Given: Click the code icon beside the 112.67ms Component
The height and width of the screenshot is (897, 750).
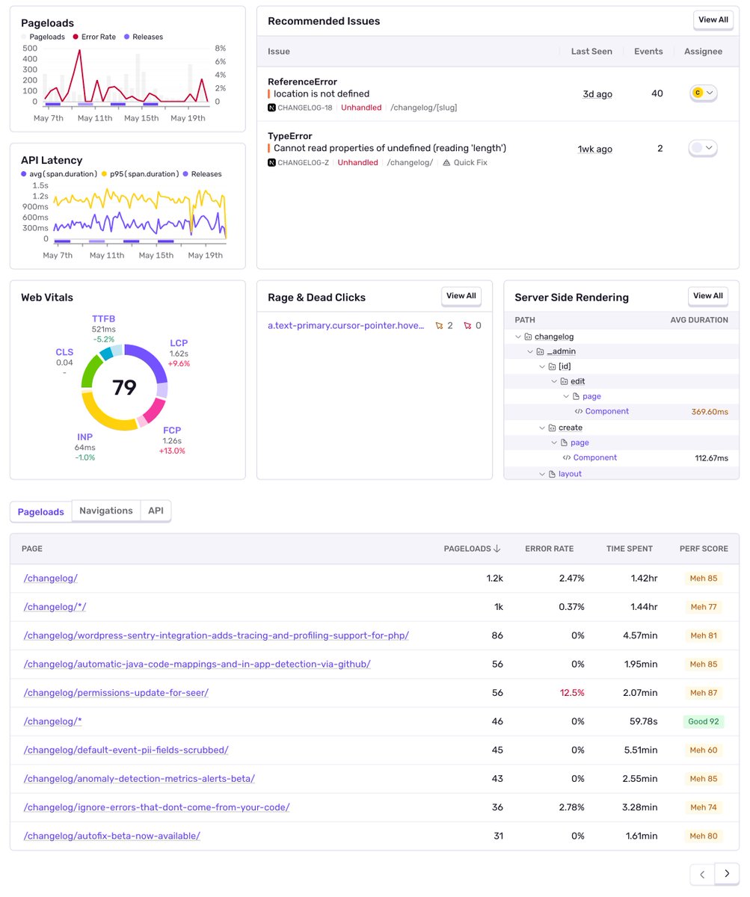Looking at the screenshot, I should 567,457.
